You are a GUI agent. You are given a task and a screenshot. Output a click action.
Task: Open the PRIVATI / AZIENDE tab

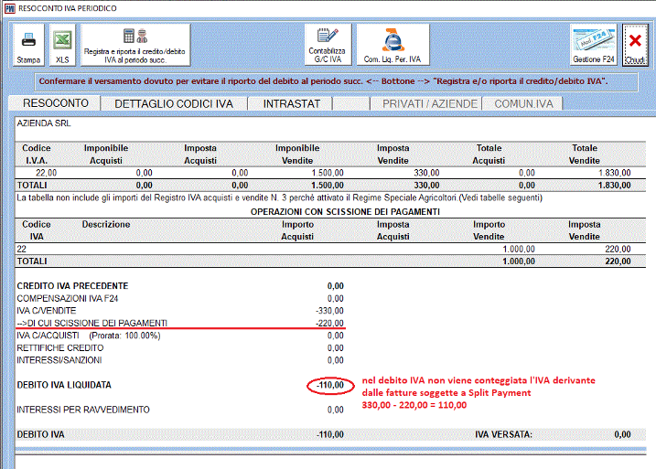430,104
